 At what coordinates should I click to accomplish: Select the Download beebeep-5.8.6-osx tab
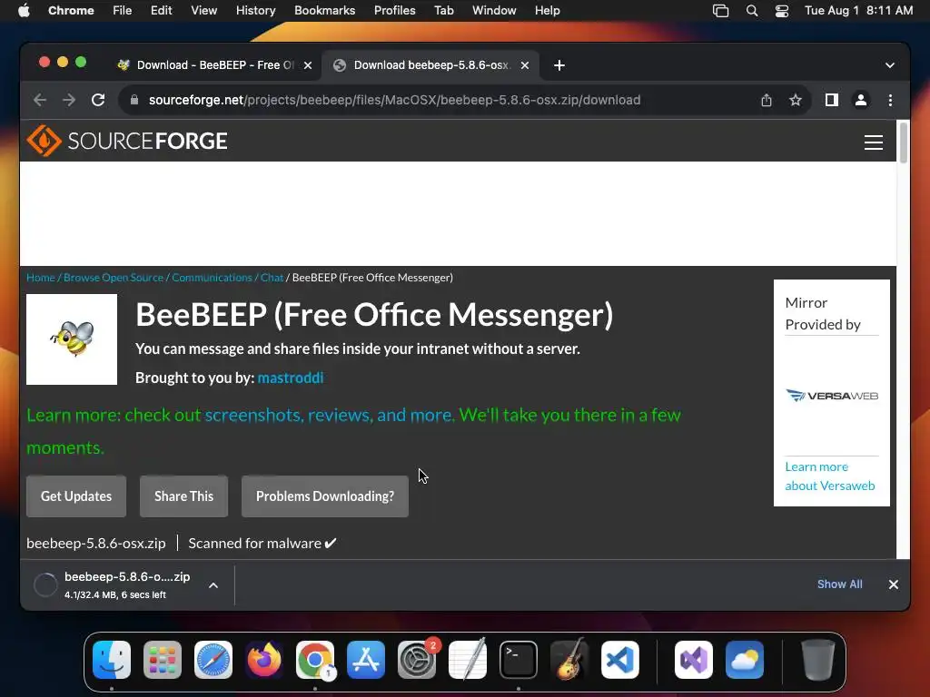(x=431, y=65)
